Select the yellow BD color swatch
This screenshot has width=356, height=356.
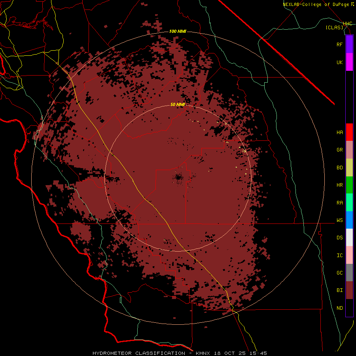[x=349, y=168]
